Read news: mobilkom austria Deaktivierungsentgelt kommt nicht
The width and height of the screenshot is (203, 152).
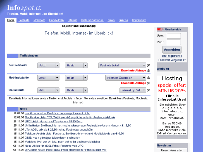(x=57, y=114)
